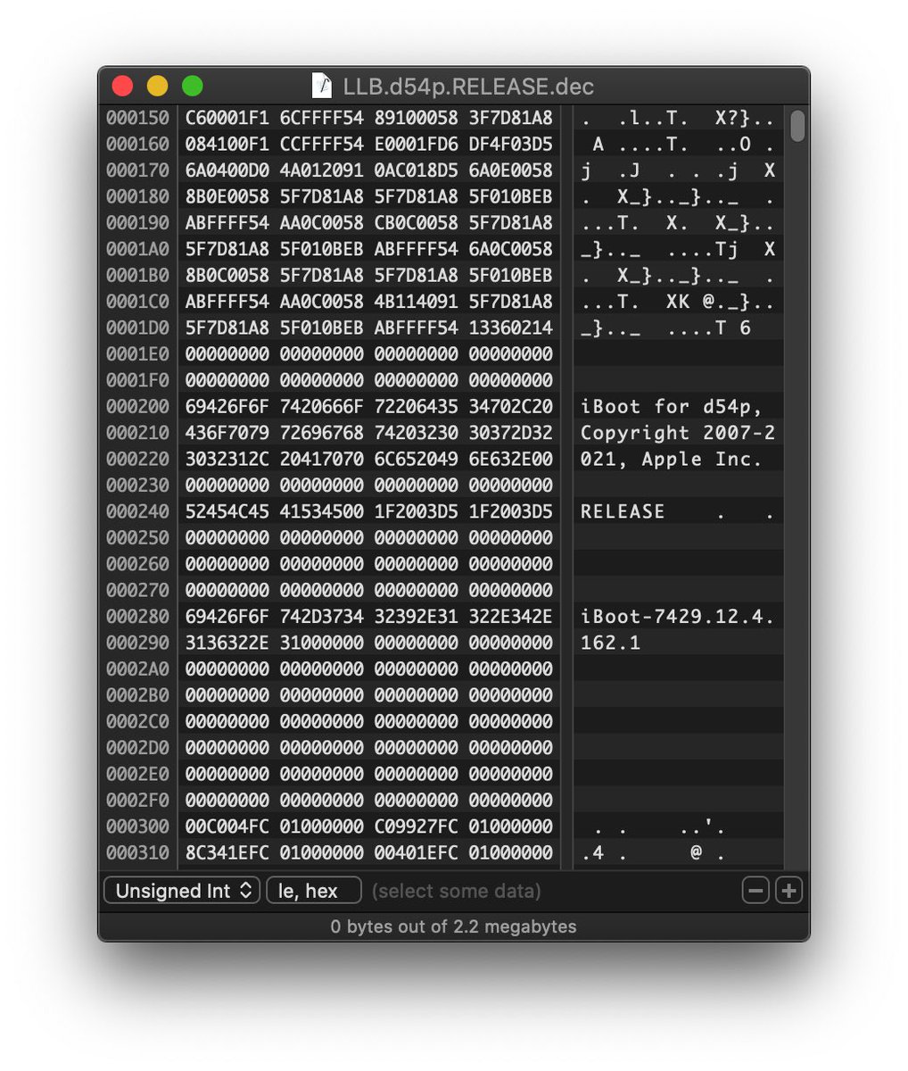908x1071 pixels.
Task: Select offset 000280 in the address column
Action: coord(137,617)
